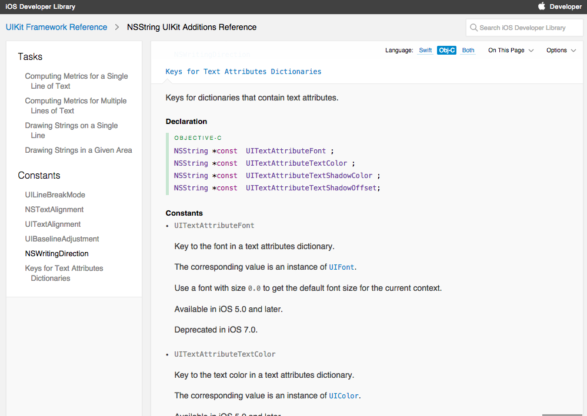Screen dimensions: 587x416
Task: Switch language to Swift
Action: 425,51
